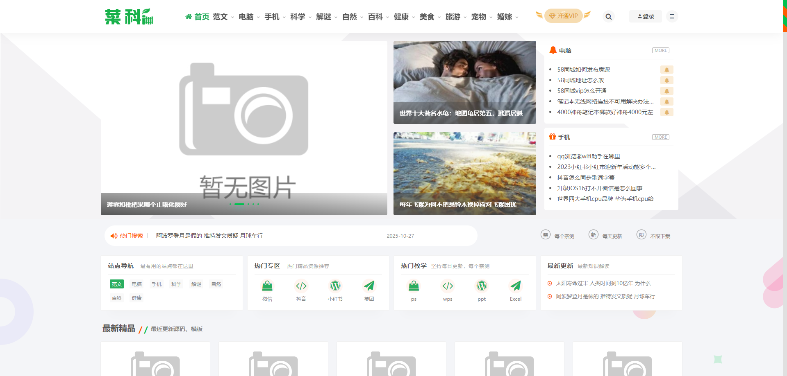This screenshot has height=376, width=787.
Task: Open the 小红书 WordPress icon
Action: point(335,286)
